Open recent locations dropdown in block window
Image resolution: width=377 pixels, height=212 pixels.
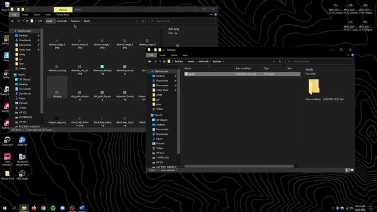click(23, 21)
